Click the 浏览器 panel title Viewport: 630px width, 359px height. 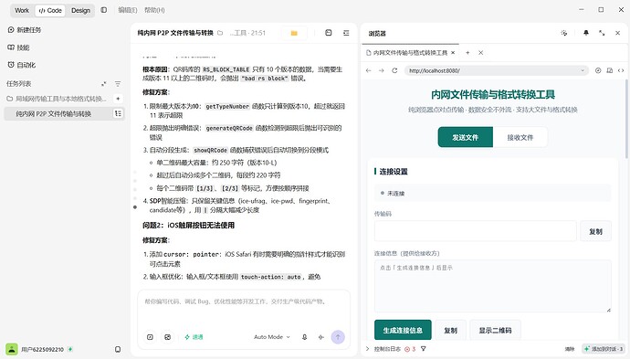click(x=377, y=34)
